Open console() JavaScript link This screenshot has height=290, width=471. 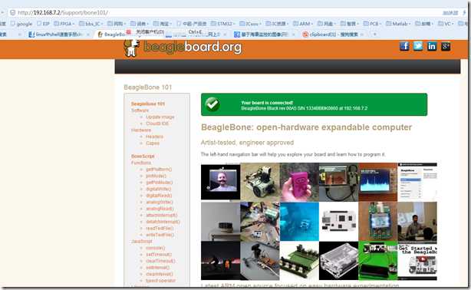pos(155,249)
